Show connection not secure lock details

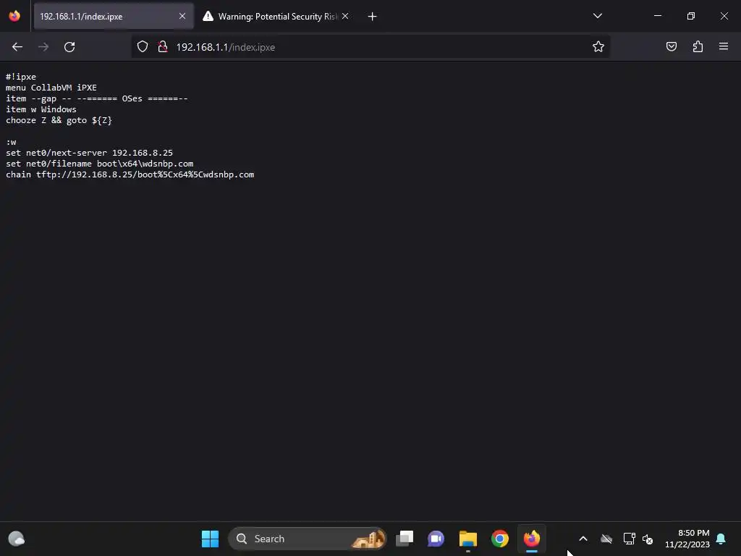163,47
